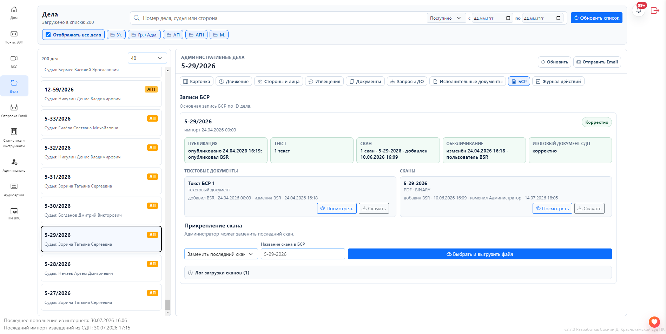Open the Поступило date type dropdown
This screenshot has width=666, height=334.
[x=446, y=18]
